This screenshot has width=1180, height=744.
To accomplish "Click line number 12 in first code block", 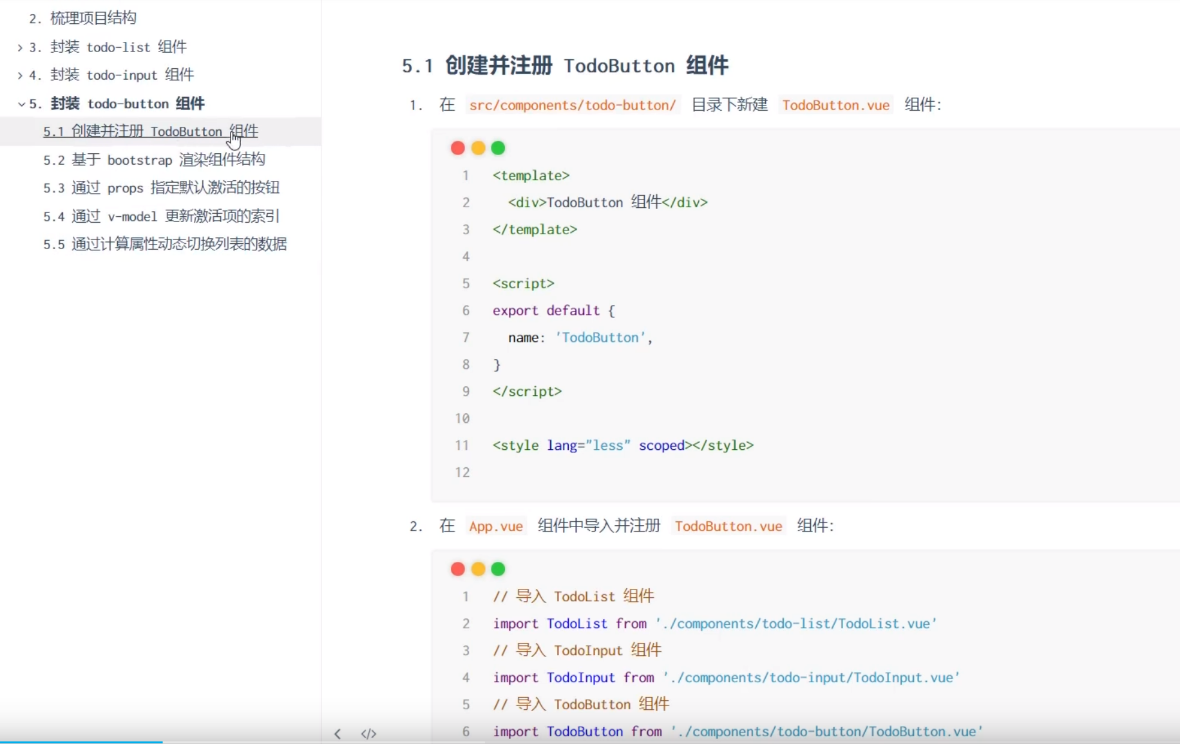I will (462, 472).
